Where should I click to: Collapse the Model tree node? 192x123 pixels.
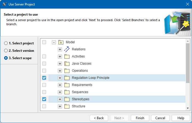click(x=54, y=42)
